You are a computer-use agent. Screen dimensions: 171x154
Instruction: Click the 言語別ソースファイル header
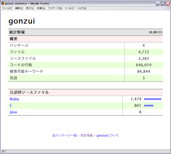click(29, 92)
